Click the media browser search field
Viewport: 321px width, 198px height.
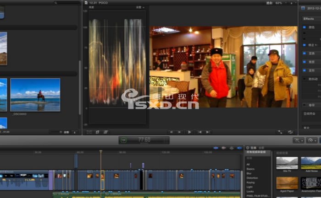pos(67,3)
